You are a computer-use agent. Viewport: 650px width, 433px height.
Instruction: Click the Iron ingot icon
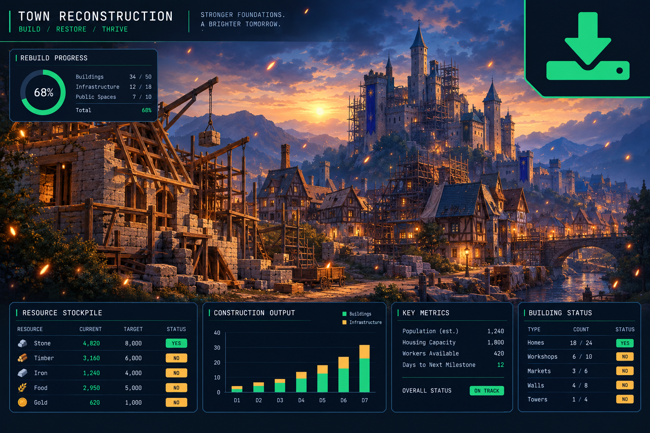22,373
